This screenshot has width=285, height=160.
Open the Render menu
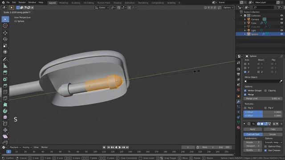pyautogui.click(x=22, y=2)
